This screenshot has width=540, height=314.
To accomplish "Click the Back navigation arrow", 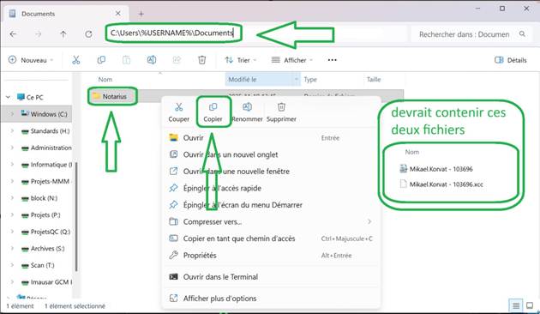I will (x=13, y=33).
